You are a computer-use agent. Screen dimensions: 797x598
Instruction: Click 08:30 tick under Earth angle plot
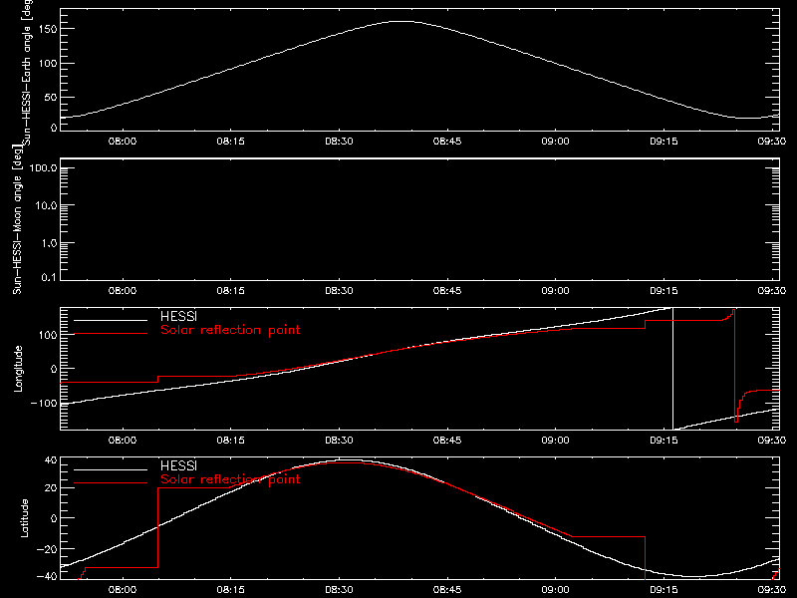pyautogui.click(x=339, y=142)
